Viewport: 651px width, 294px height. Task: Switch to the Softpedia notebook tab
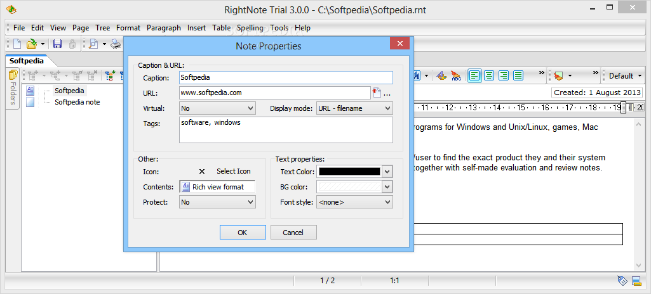tap(27, 60)
